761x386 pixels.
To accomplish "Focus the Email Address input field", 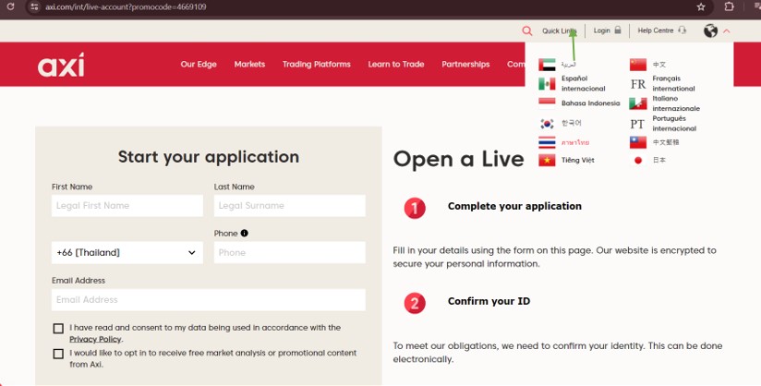I will [x=208, y=299].
